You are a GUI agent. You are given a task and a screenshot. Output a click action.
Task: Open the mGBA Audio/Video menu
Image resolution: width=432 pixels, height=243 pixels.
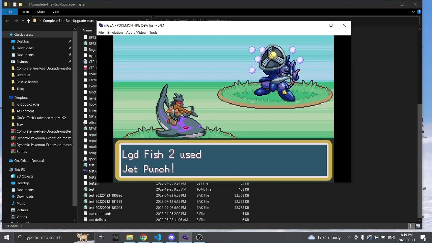pyautogui.click(x=136, y=32)
